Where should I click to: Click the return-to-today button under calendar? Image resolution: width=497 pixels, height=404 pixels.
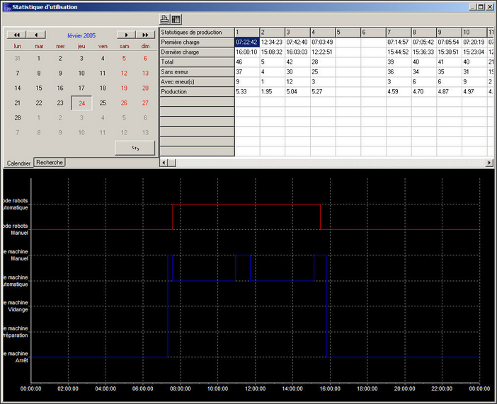click(x=135, y=148)
